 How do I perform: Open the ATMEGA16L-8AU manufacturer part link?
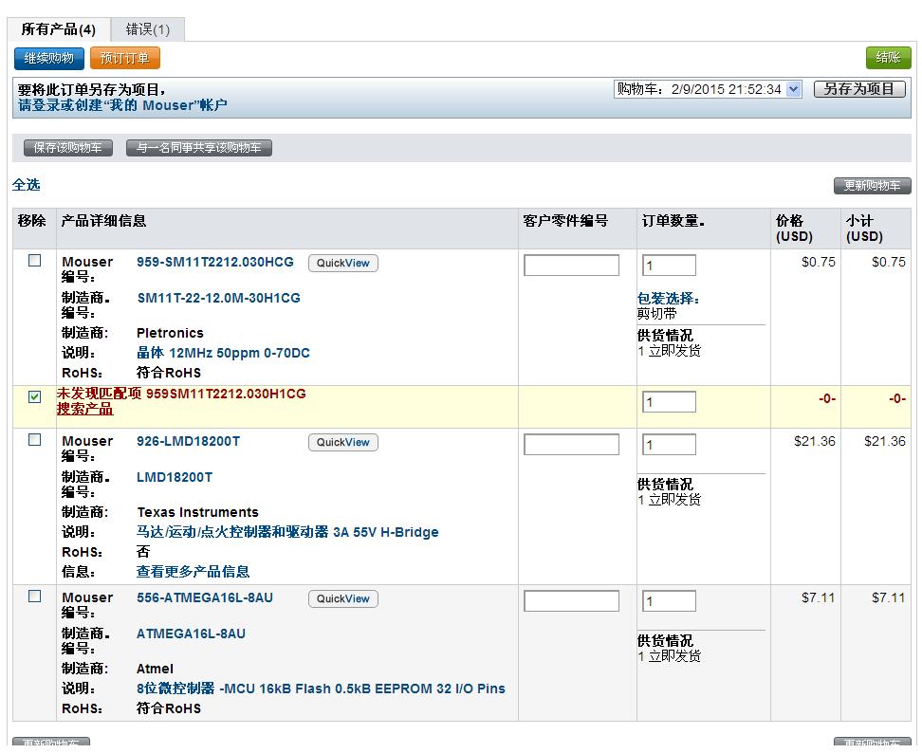tap(191, 634)
